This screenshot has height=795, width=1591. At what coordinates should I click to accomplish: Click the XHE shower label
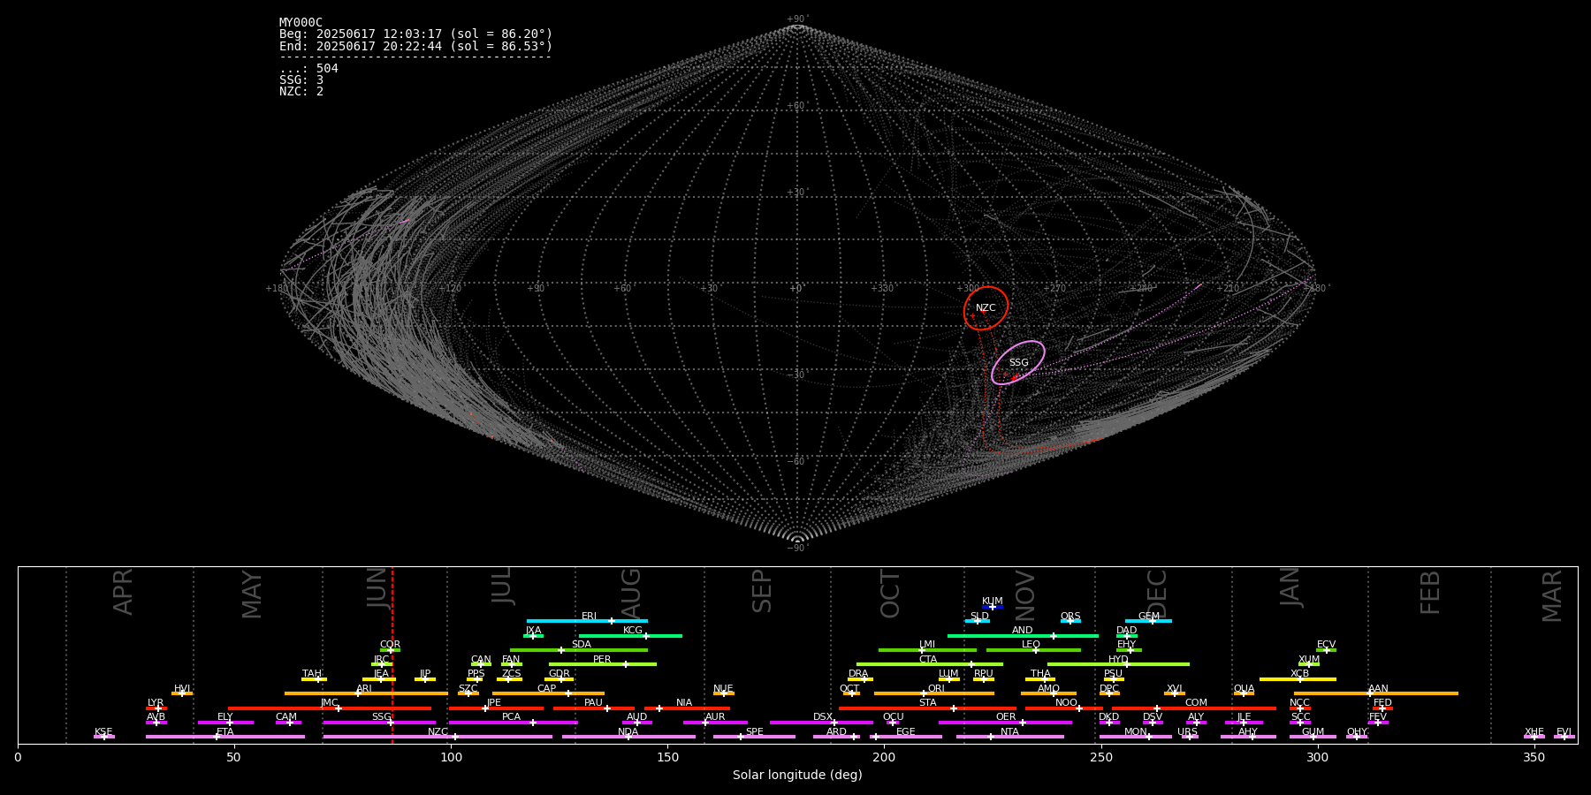[1534, 732]
